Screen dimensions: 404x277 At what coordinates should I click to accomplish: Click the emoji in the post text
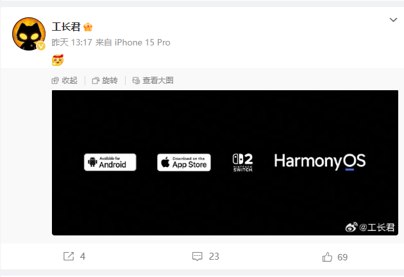[58, 60]
